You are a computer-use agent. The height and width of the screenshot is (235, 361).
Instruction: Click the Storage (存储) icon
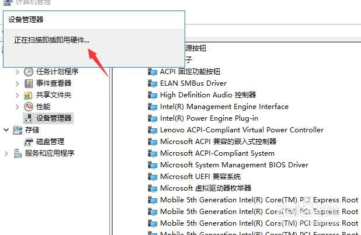[x=18, y=130]
